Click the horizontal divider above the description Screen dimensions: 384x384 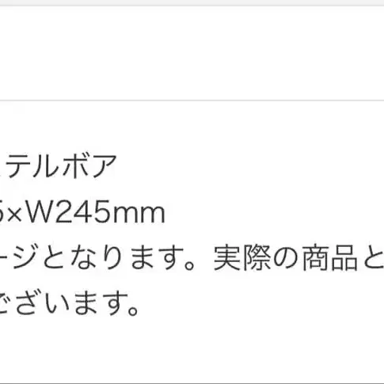192,101
